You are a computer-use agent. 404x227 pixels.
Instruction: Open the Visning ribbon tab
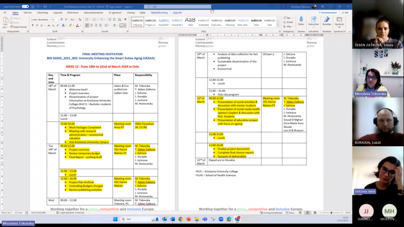[x=131, y=12]
